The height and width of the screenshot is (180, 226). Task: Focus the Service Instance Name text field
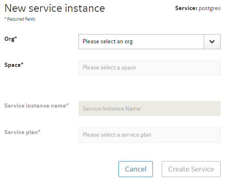[149, 109]
